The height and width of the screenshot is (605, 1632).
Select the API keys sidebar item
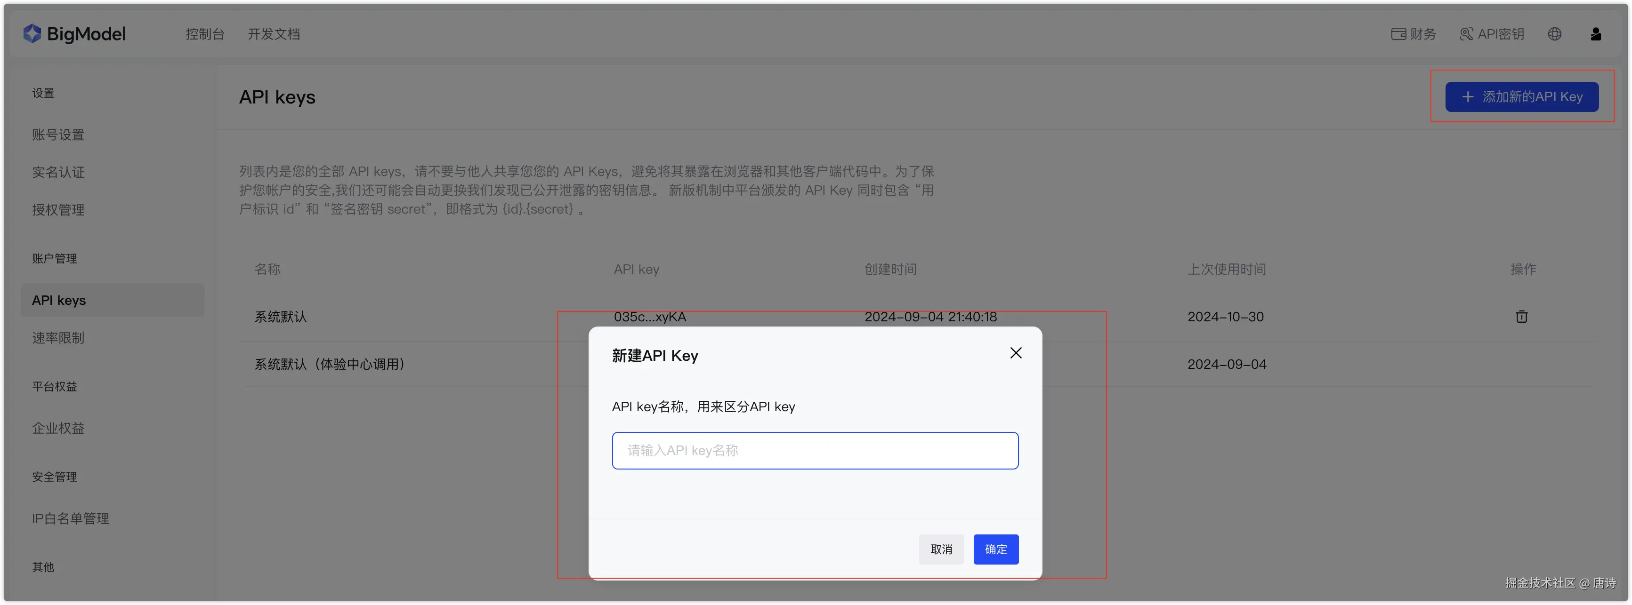pyautogui.click(x=59, y=301)
